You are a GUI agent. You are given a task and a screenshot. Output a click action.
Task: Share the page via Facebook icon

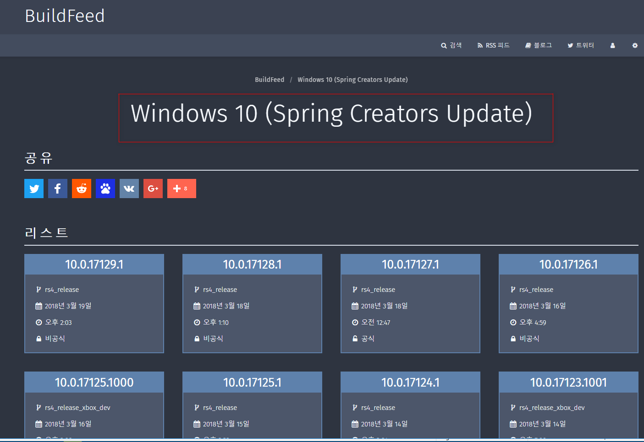pyautogui.click(x=58, y=189)
